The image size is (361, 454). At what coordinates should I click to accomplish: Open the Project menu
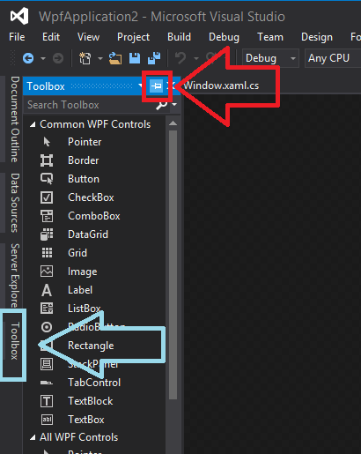pyautogui.click(x=133, y=37)
